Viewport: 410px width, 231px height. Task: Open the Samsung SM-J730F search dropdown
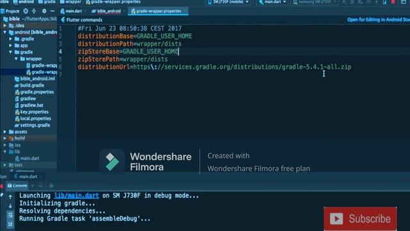[315, 2]
